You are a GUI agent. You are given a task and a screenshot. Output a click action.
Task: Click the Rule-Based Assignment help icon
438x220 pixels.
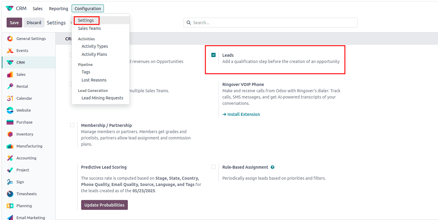click(272, 167)
